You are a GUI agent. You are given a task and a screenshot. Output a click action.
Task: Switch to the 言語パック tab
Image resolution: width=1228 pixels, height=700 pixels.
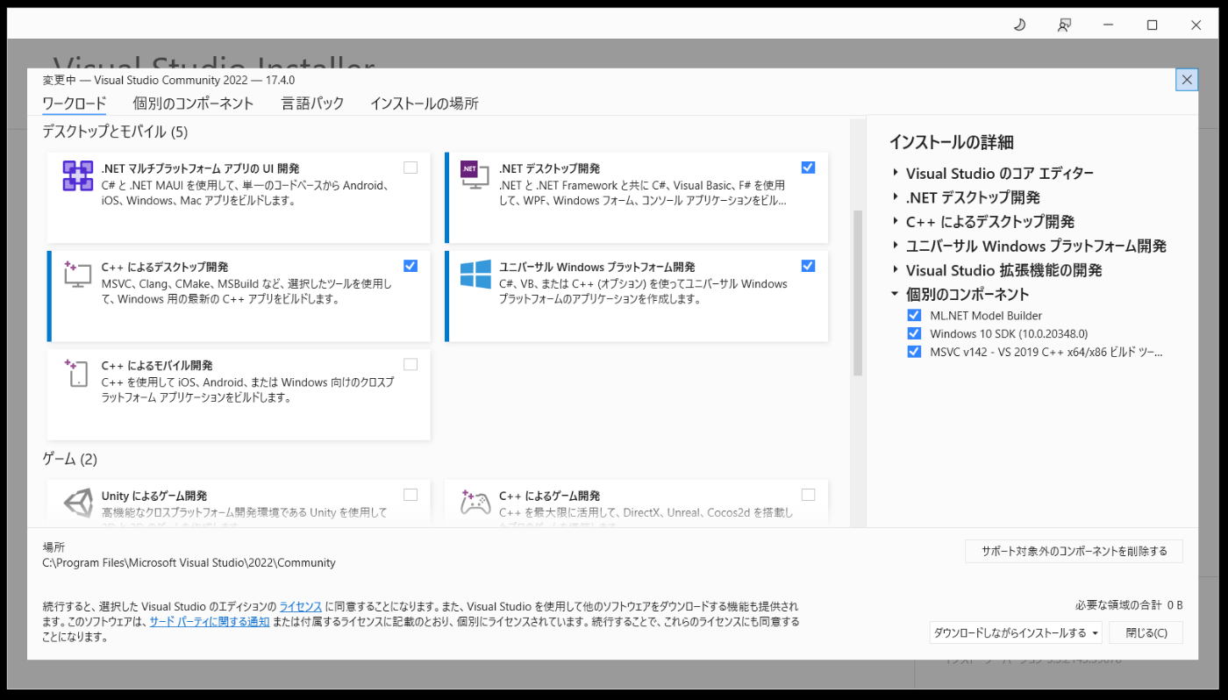click(x=312, y=104)
